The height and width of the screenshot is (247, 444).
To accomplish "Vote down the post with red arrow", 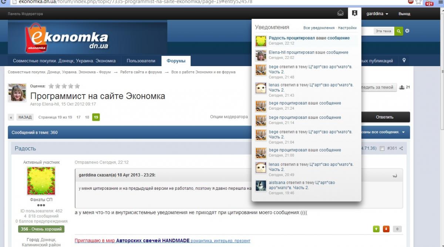I will 386,229.
